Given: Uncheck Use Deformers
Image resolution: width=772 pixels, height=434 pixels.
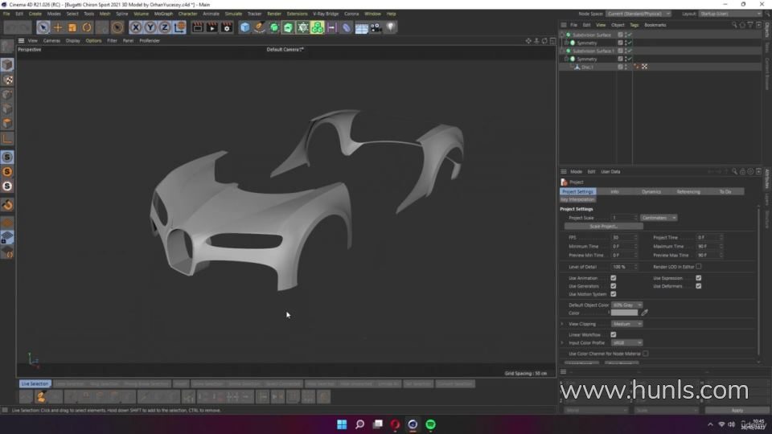Looking at the screenshot, I should pyautogui.click(x=699, y=286).
